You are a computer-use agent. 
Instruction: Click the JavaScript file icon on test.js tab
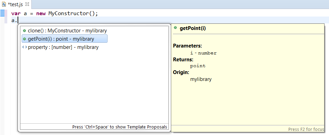(4, 4)
